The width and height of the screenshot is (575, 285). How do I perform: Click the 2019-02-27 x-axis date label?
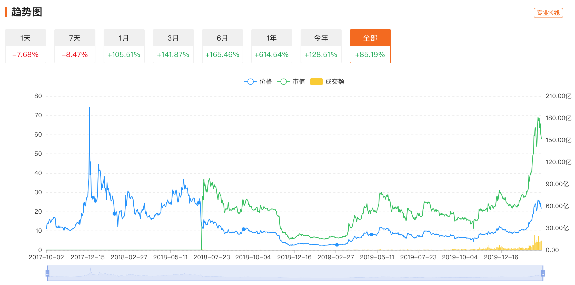coord(336,257)
